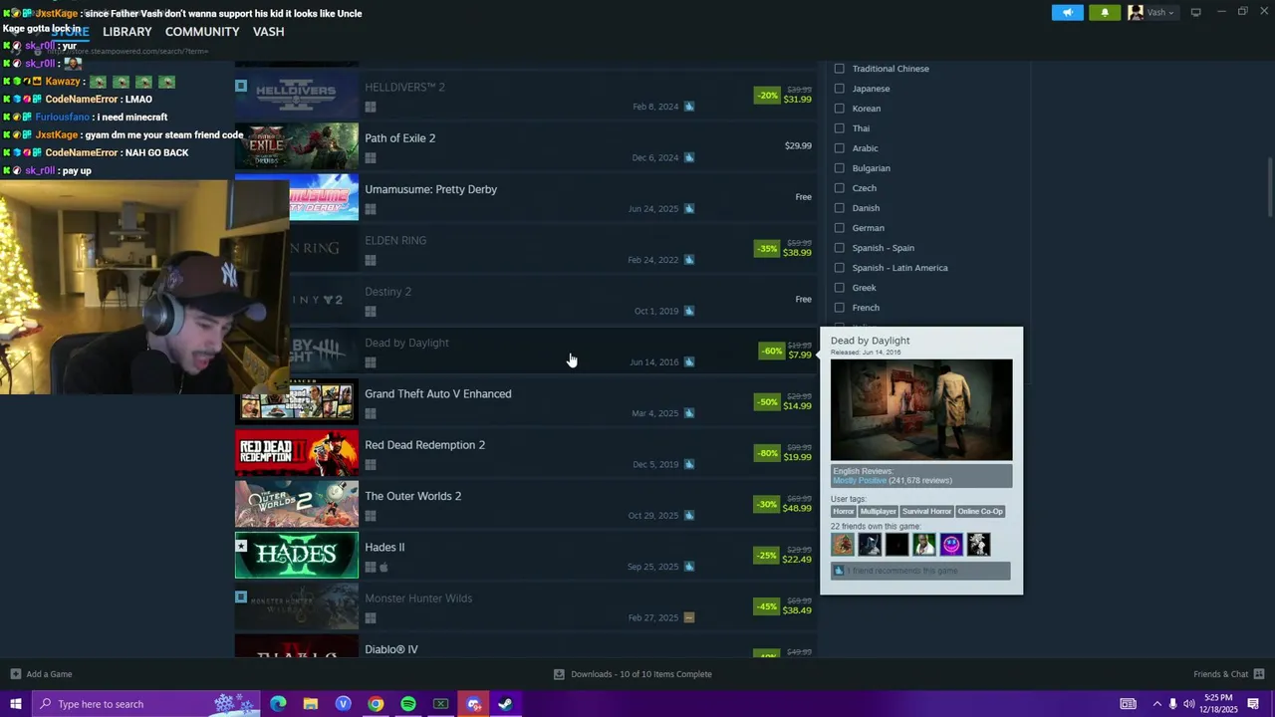This screenshot has height=717, width=1275.
Task: Click the Steam Deck icon for Red Dead Redemption 2
Action: coord(688,464)
